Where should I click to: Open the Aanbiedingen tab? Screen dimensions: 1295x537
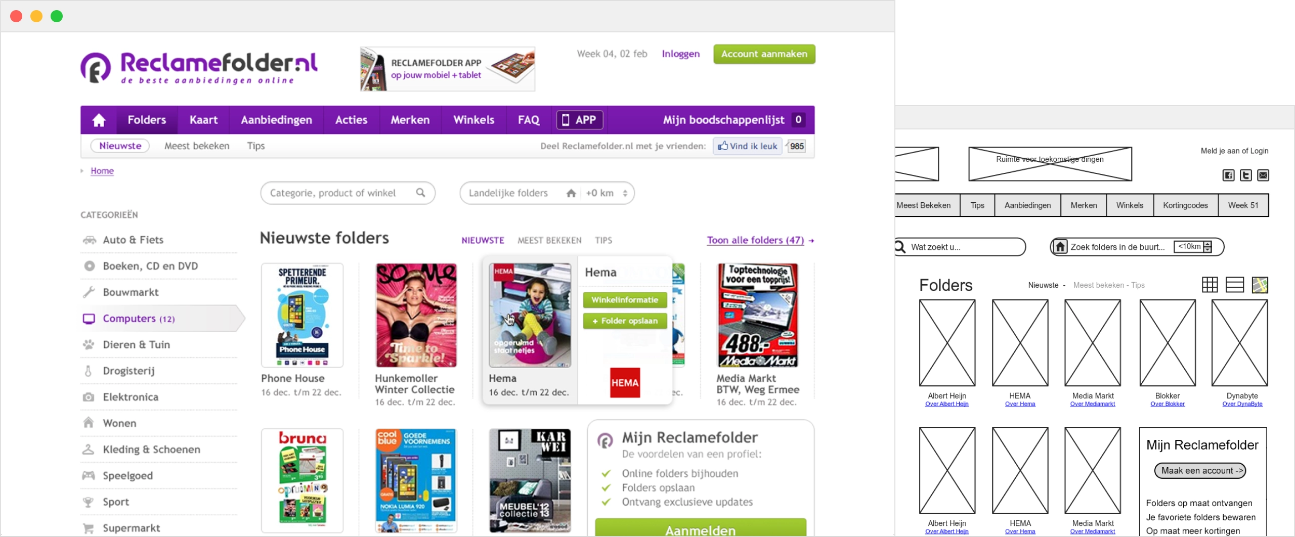[276, 120]
